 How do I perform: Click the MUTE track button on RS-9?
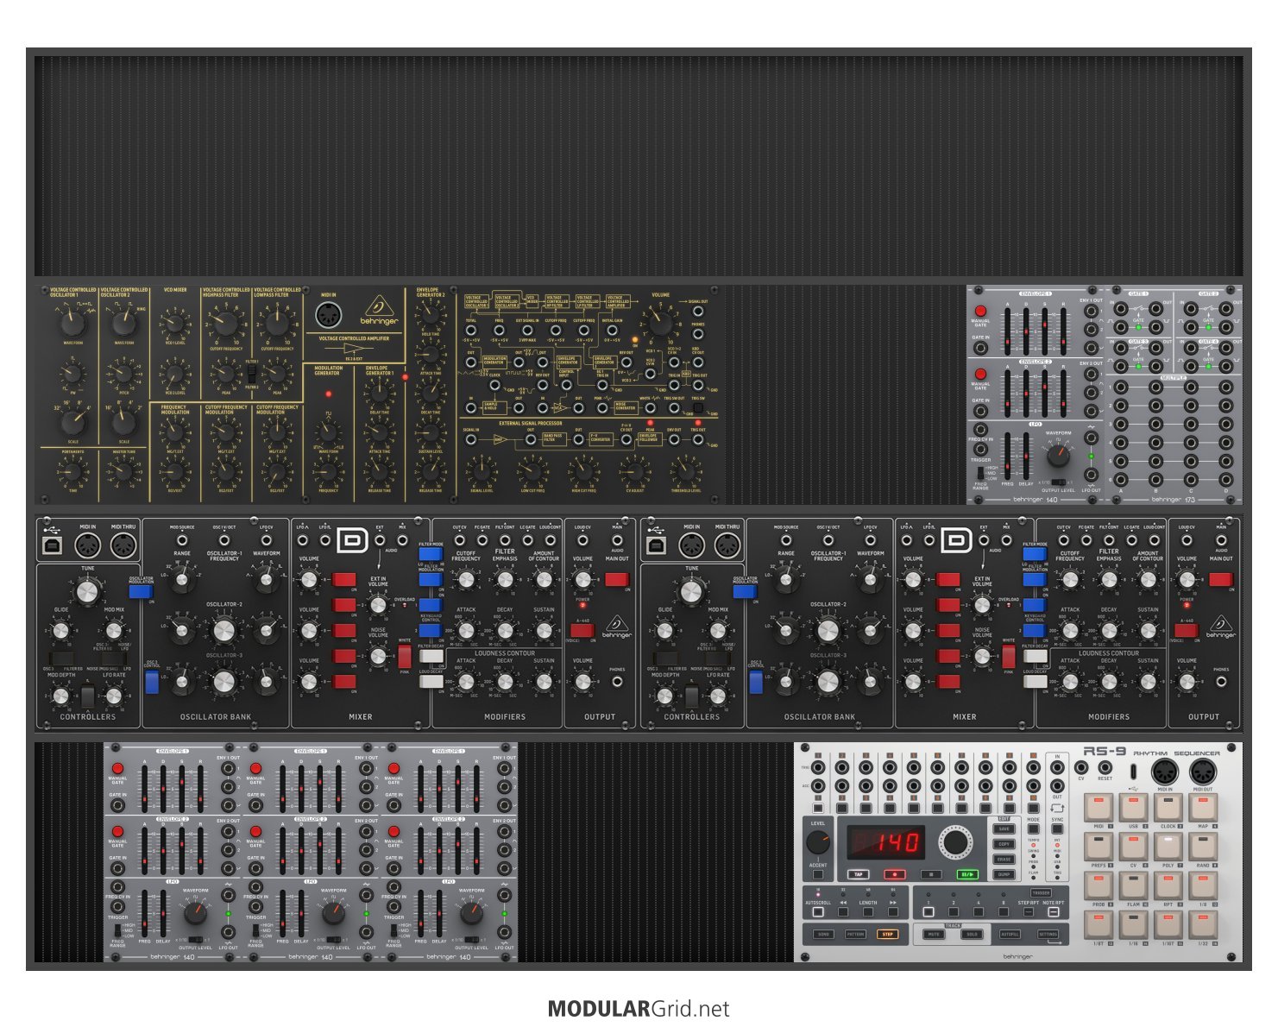point(934,934)
